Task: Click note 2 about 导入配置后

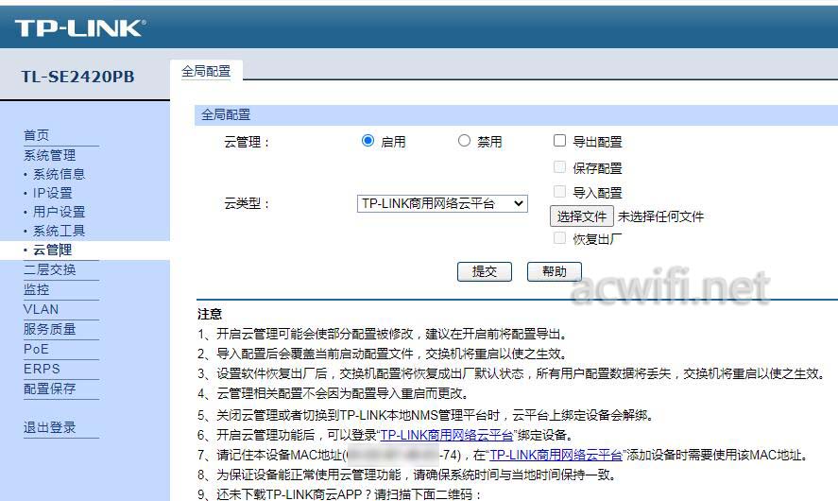Action: [383, 354]
